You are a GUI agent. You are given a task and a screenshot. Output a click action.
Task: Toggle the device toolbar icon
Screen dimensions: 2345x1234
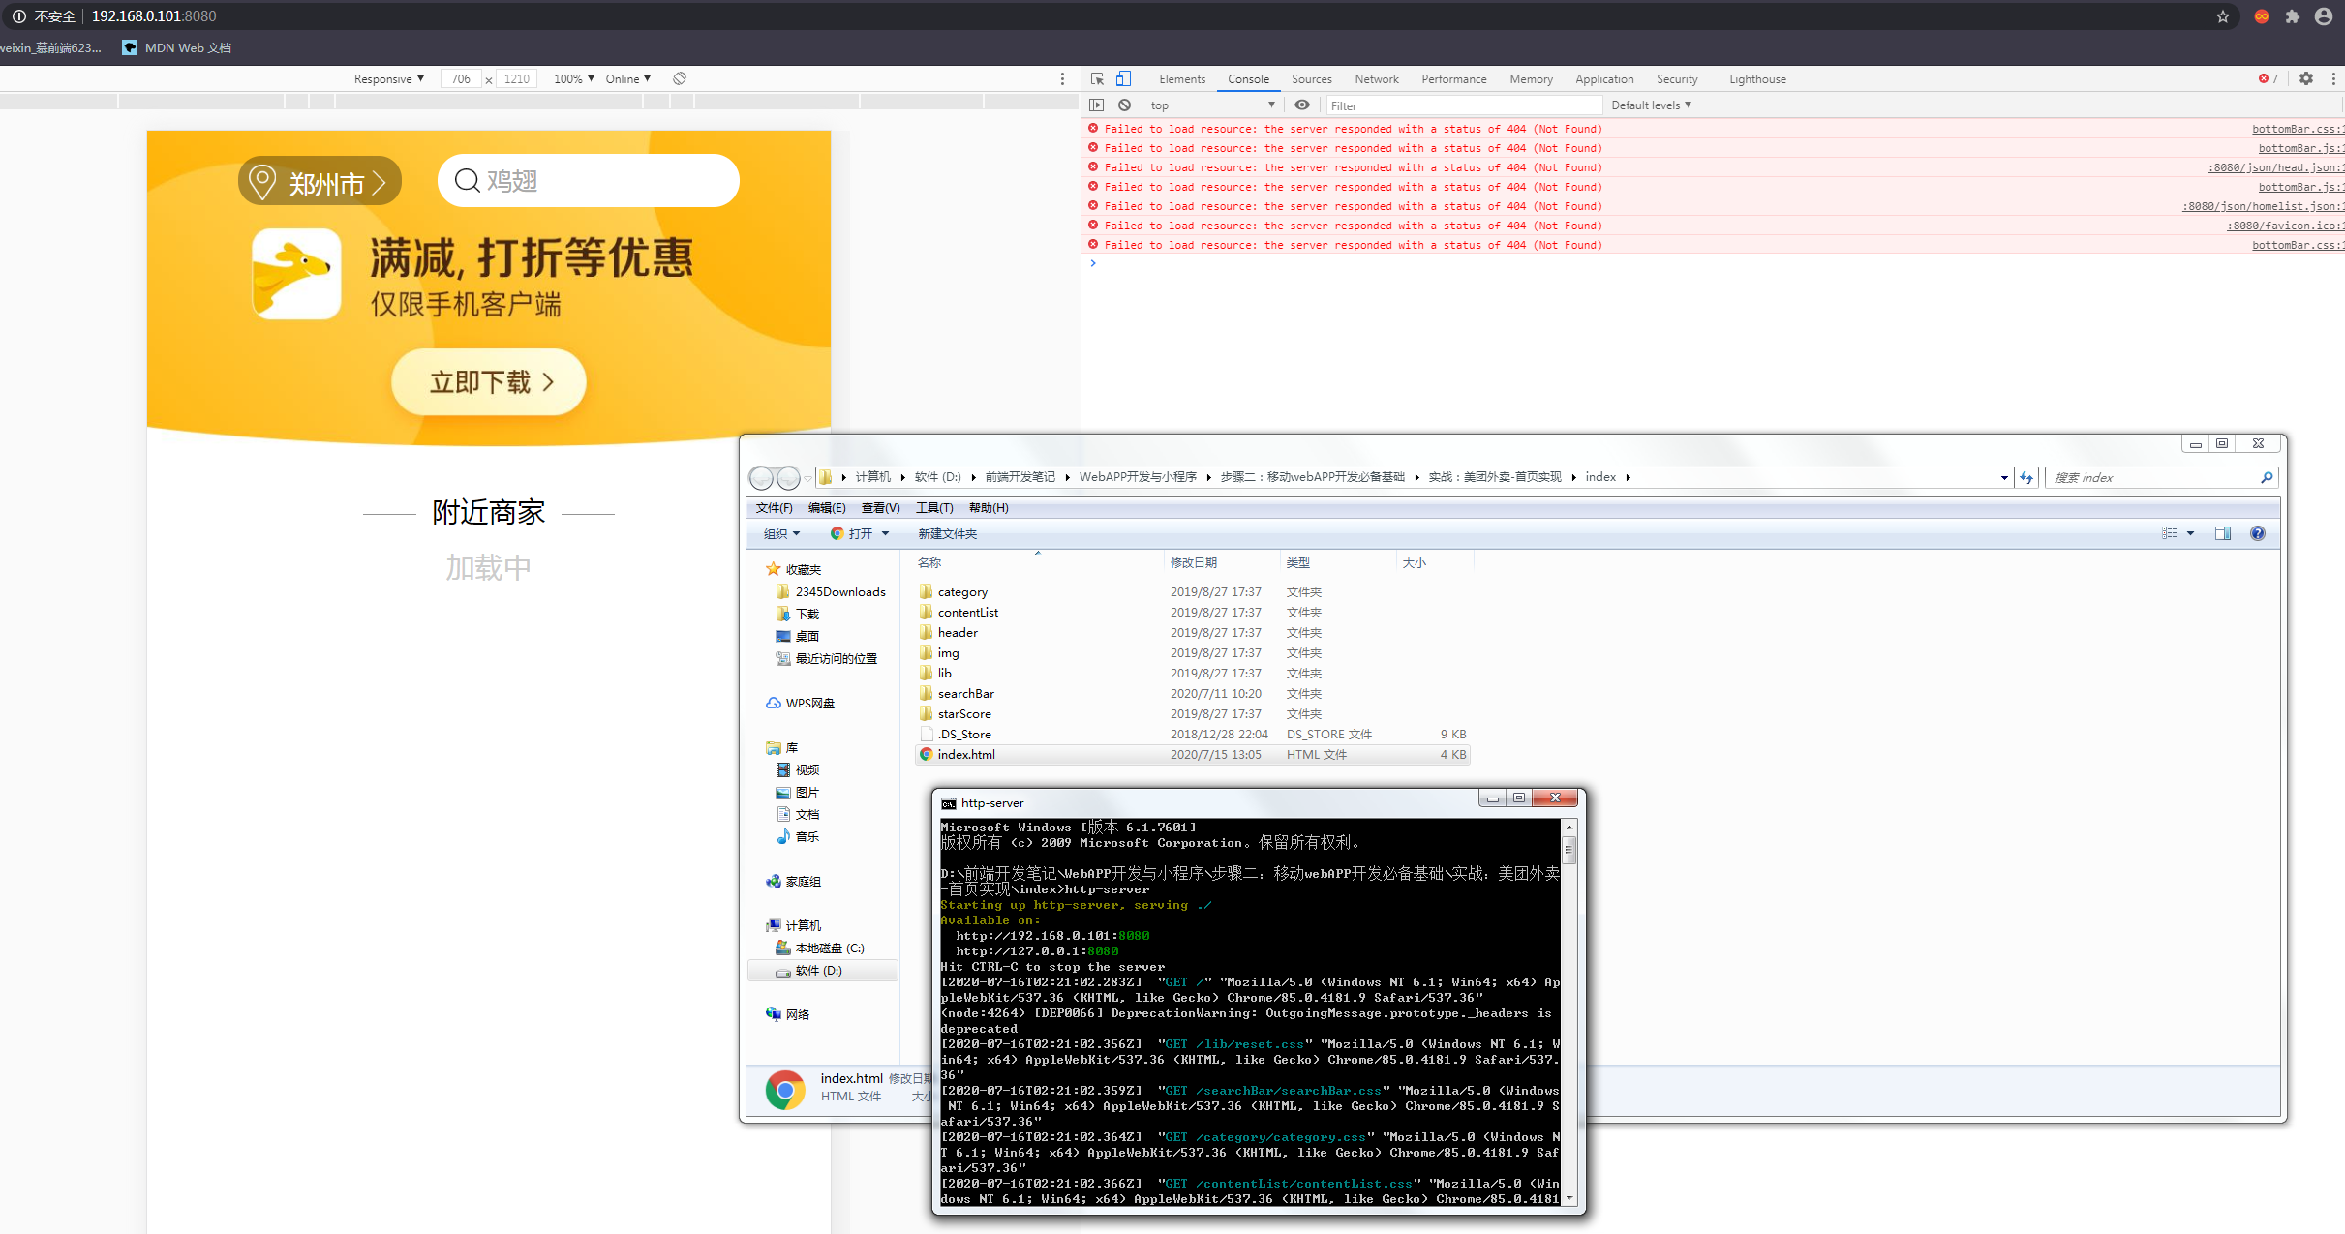coord(1123,79)
